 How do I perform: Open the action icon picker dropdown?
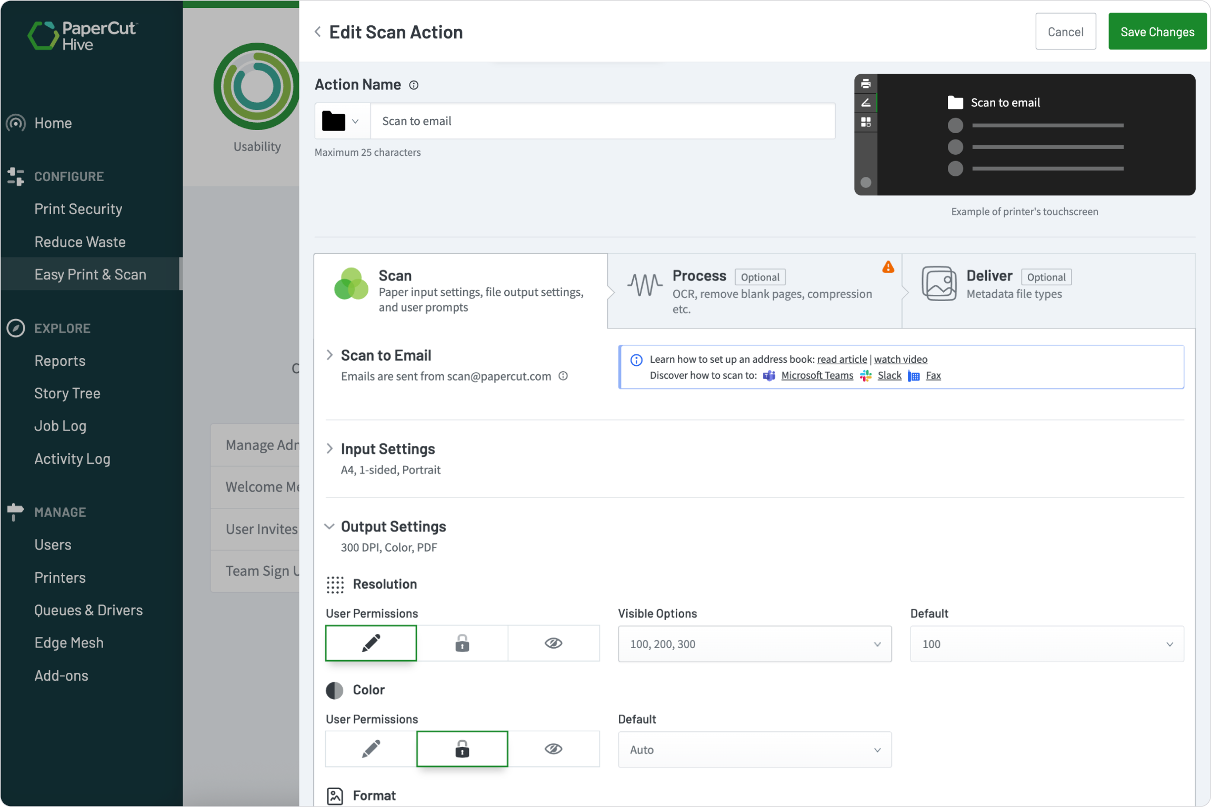[341, 121]
